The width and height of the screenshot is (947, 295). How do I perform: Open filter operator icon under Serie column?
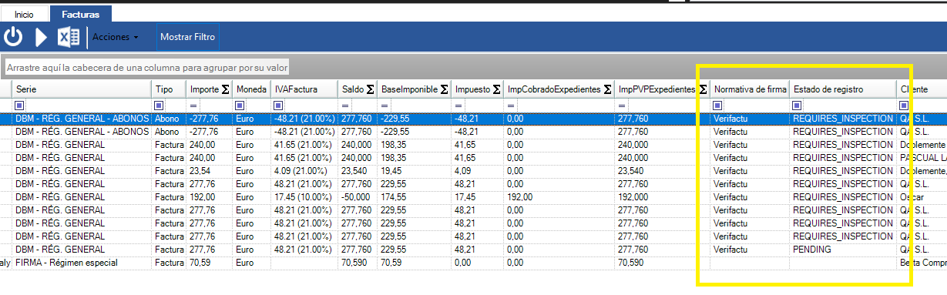pyautogui.click(x=20, y=106)
